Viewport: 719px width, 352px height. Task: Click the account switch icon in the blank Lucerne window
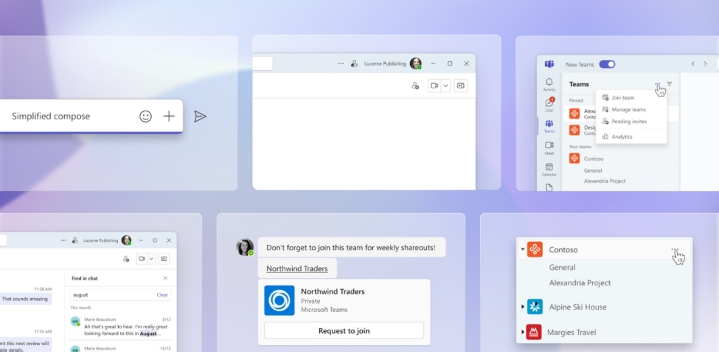pos(355,63)
